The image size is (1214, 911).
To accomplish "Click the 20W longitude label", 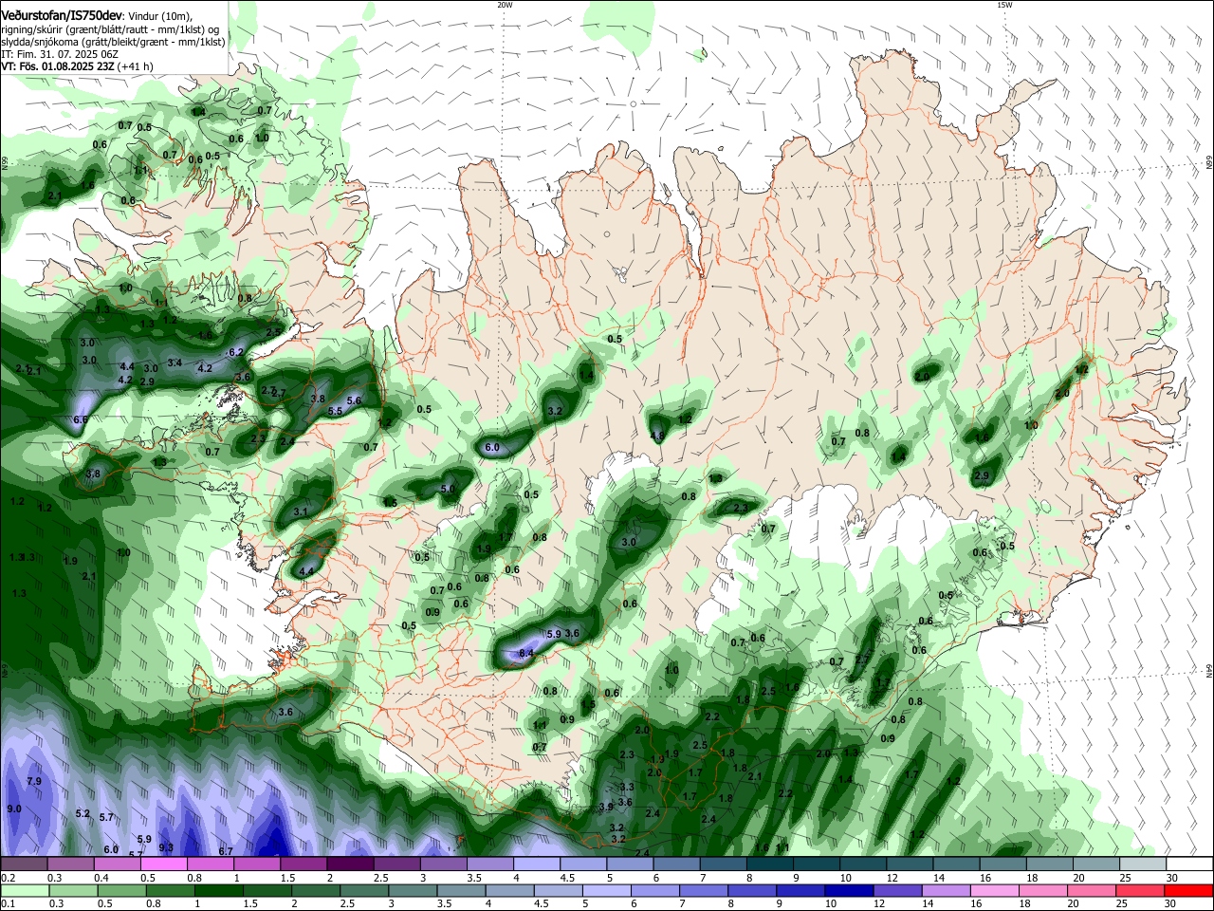I will tap(505, 5).
